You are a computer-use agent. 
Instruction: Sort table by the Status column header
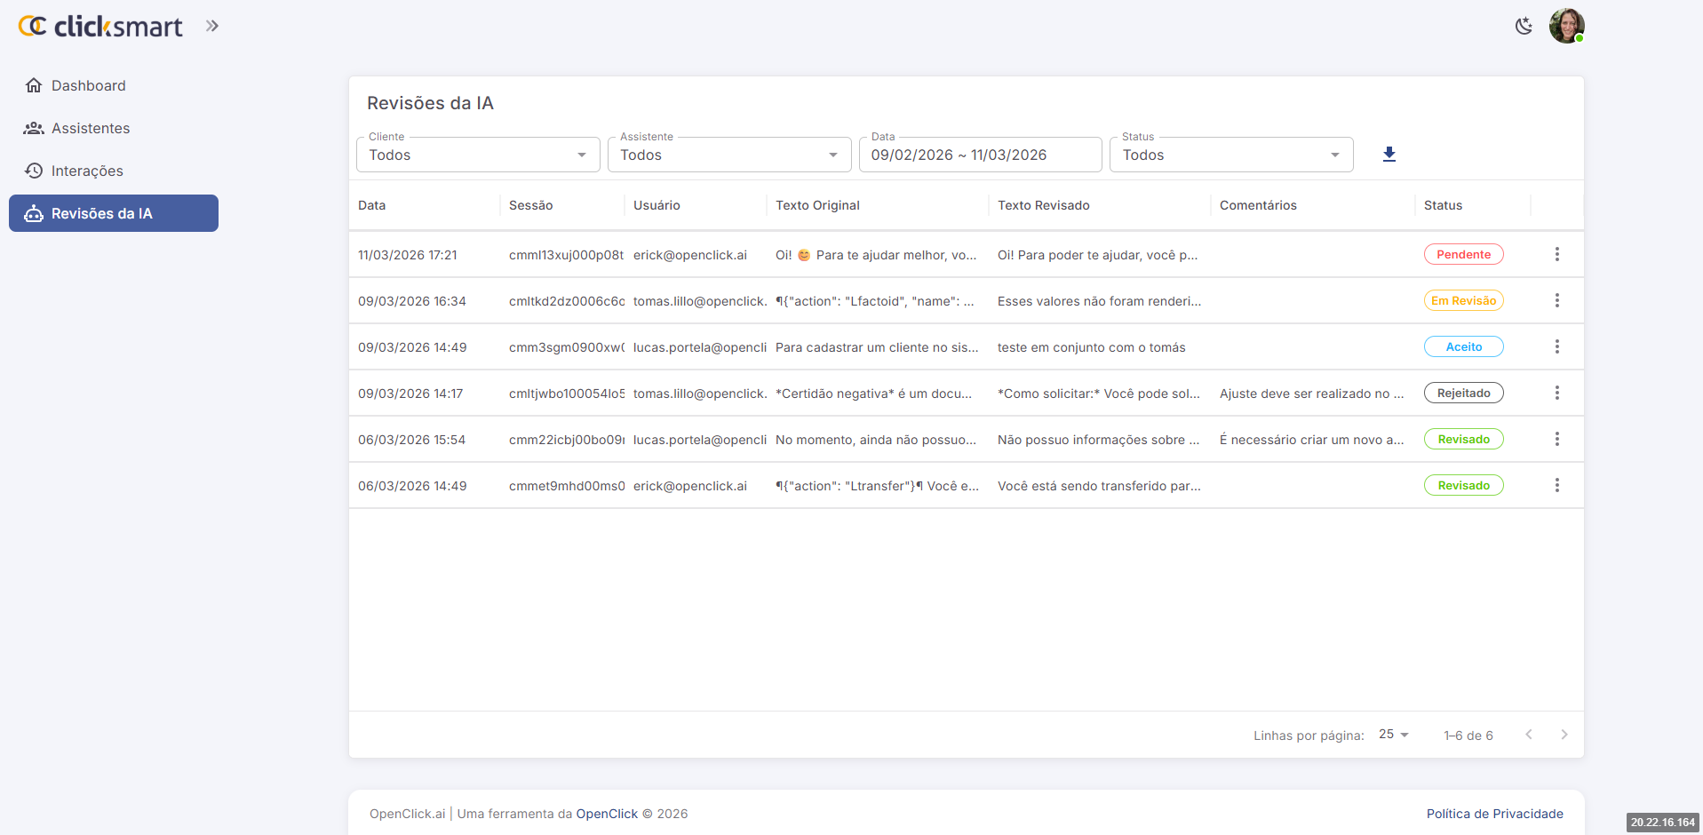tap(1443, 205)
